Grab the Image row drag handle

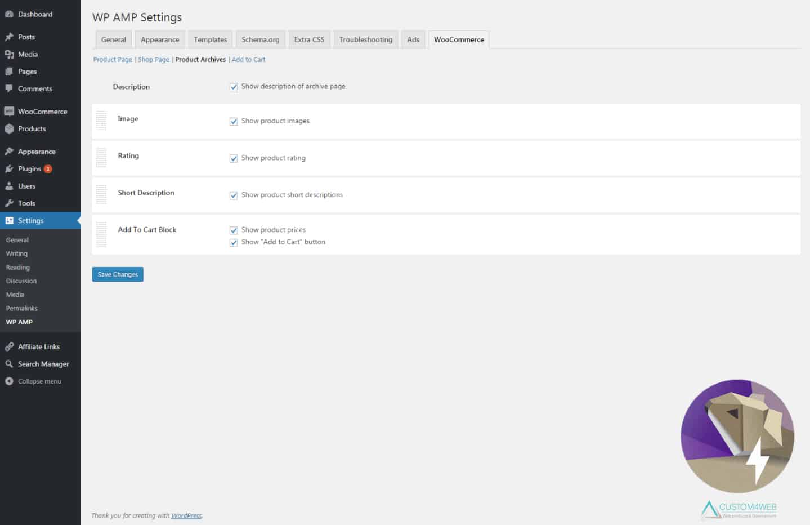click(x=101, y=121)
